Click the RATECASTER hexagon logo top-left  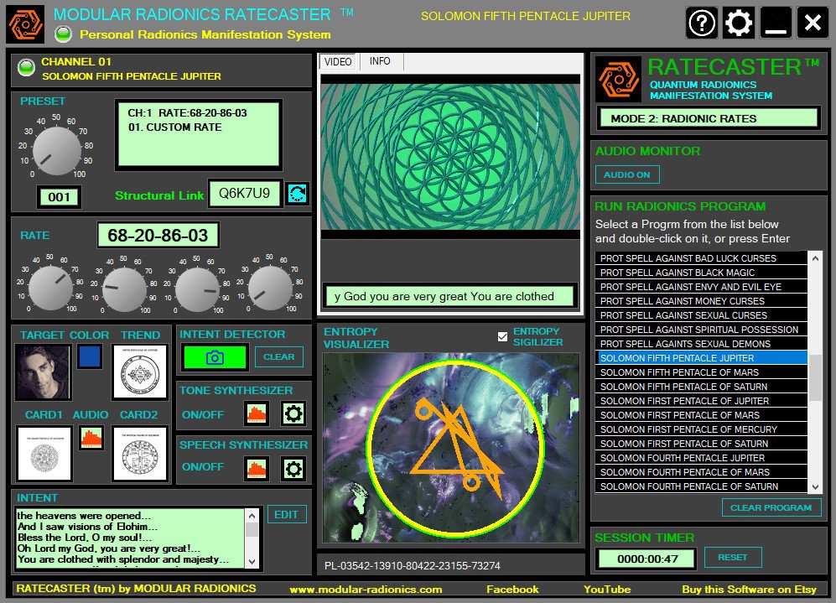pyautogui.click(x=25, y=23)
